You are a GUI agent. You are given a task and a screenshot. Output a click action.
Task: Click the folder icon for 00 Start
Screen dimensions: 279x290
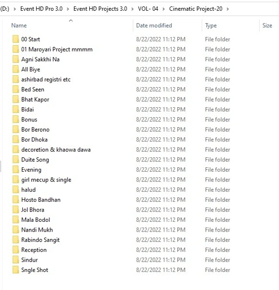15,39
